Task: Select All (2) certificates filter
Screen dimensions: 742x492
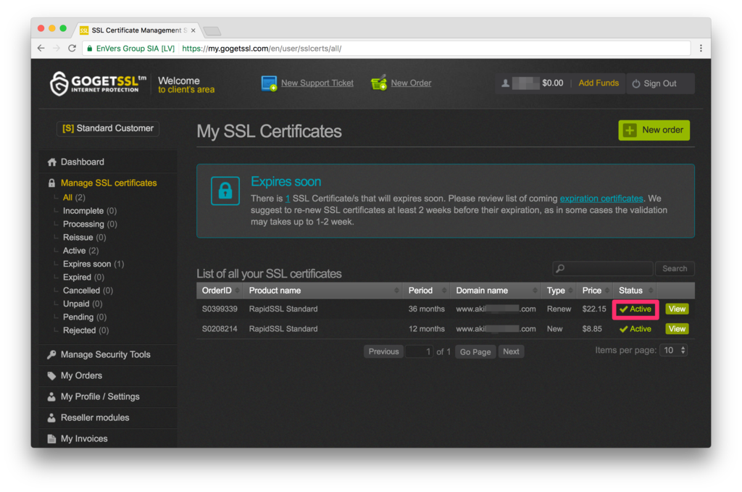Action: click(74, 197)
